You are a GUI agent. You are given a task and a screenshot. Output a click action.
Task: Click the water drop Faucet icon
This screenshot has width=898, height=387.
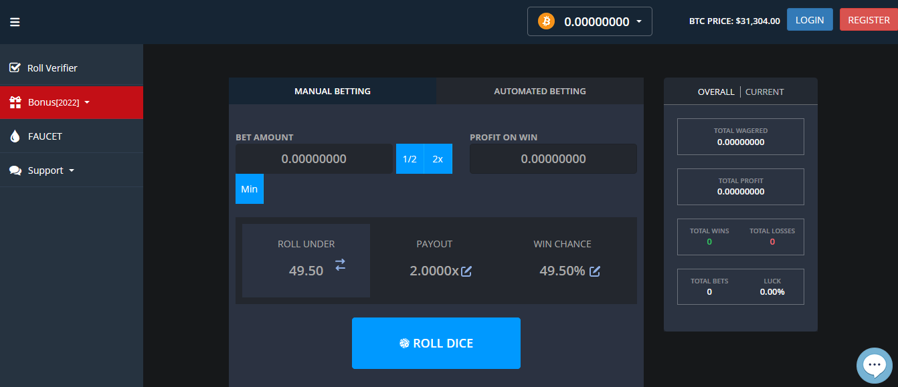[x=15, y=136]
